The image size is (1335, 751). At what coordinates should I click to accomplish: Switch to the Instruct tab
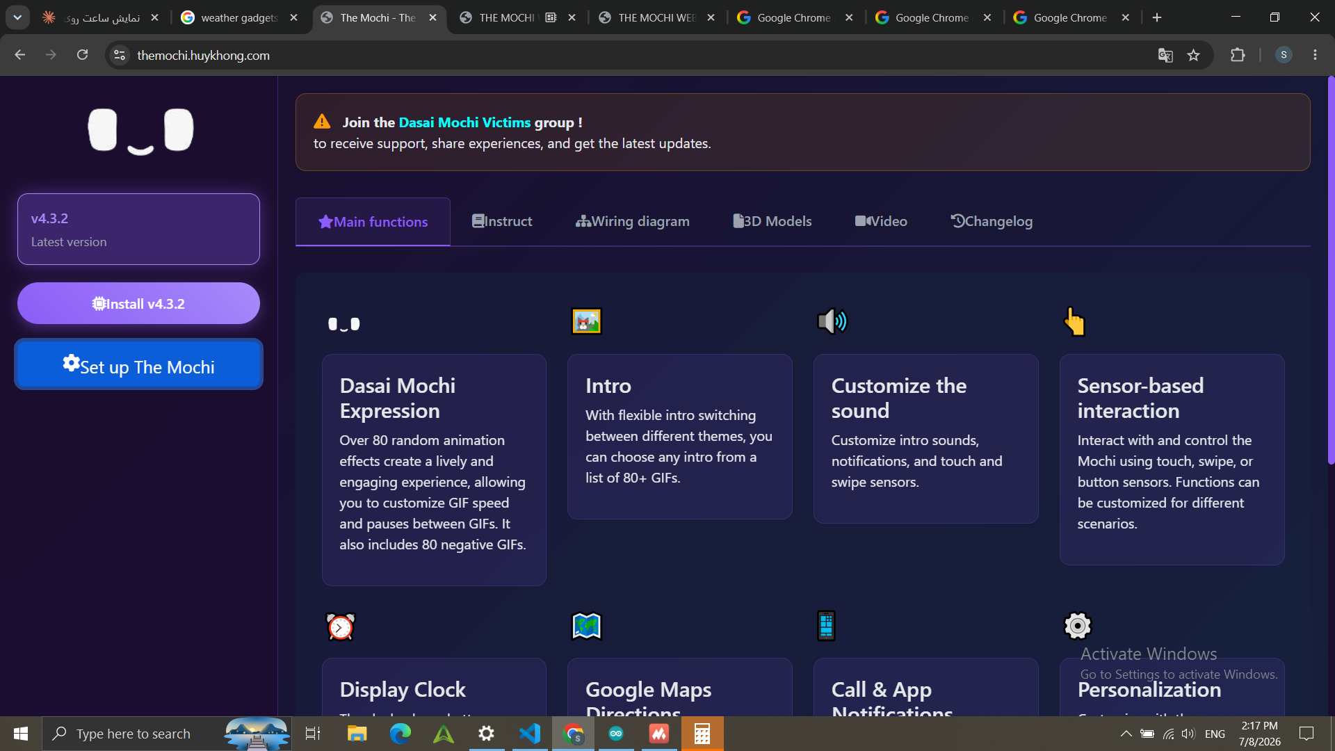click(502, 221)
